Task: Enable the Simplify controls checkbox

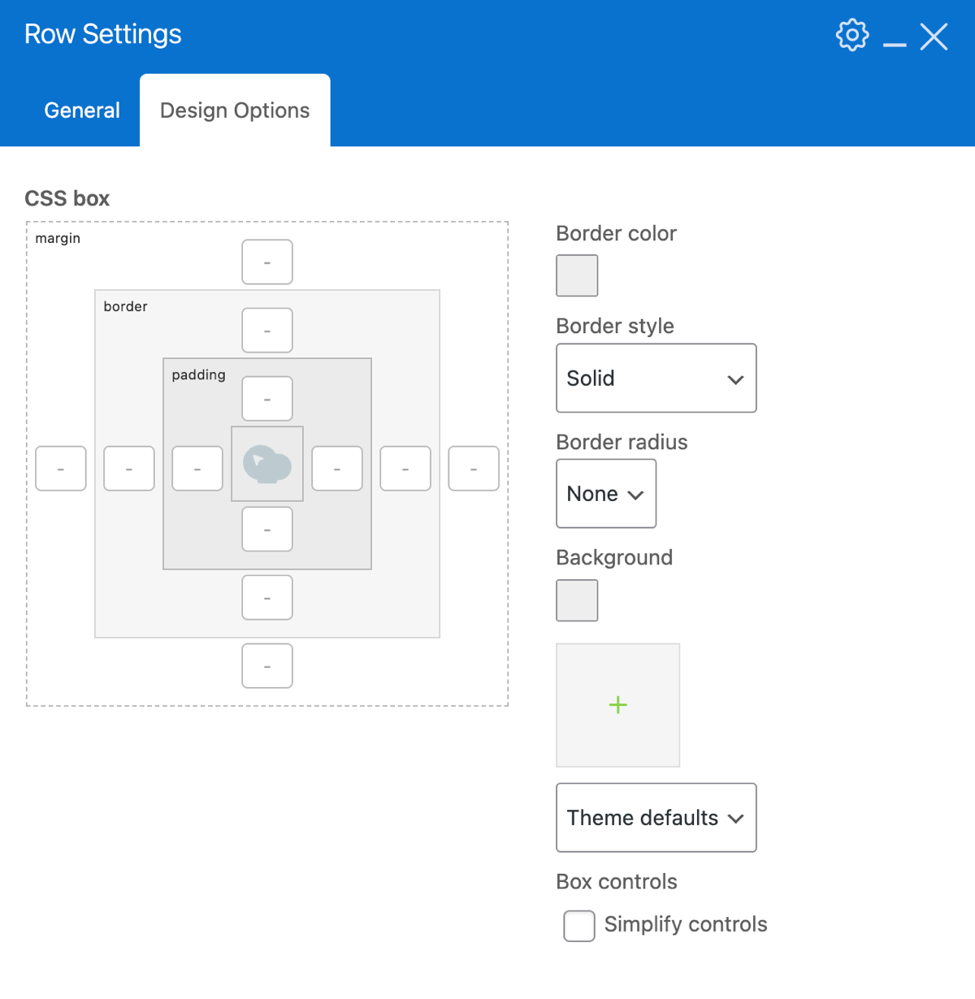Action: 579,926
